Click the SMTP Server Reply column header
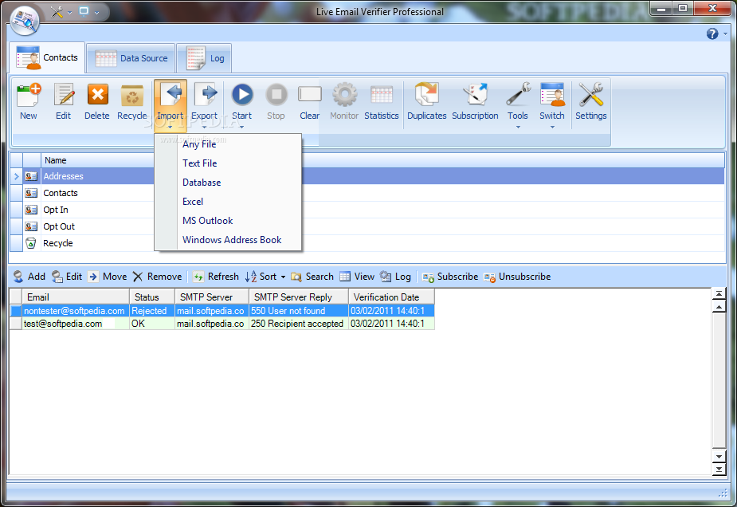Viewport: 737px width, 507px height. click(299, 297)
